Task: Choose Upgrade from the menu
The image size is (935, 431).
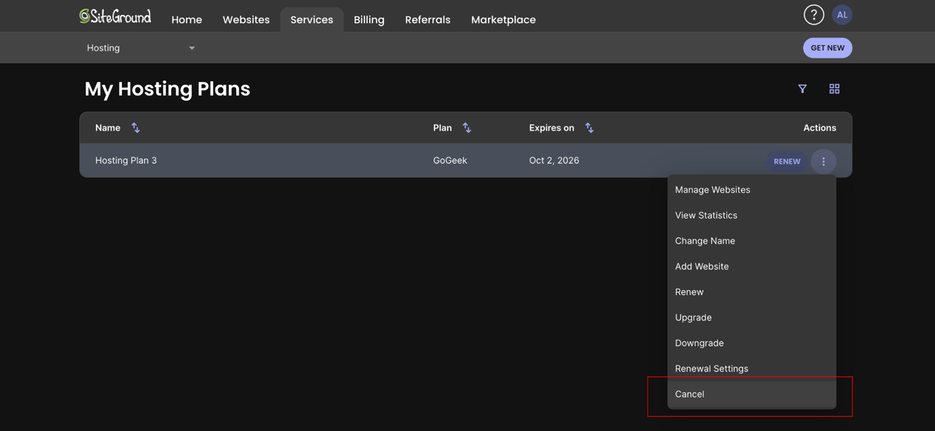Action: 752,317
